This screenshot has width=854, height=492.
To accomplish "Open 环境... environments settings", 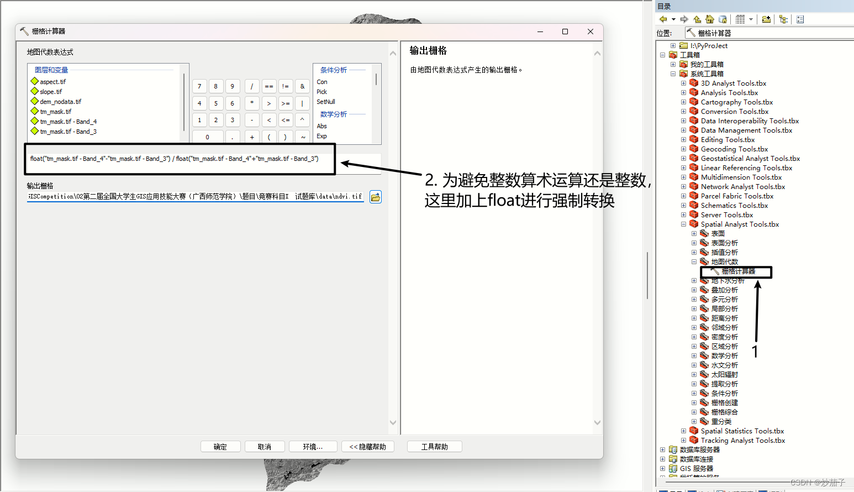I will click(313, 447).
